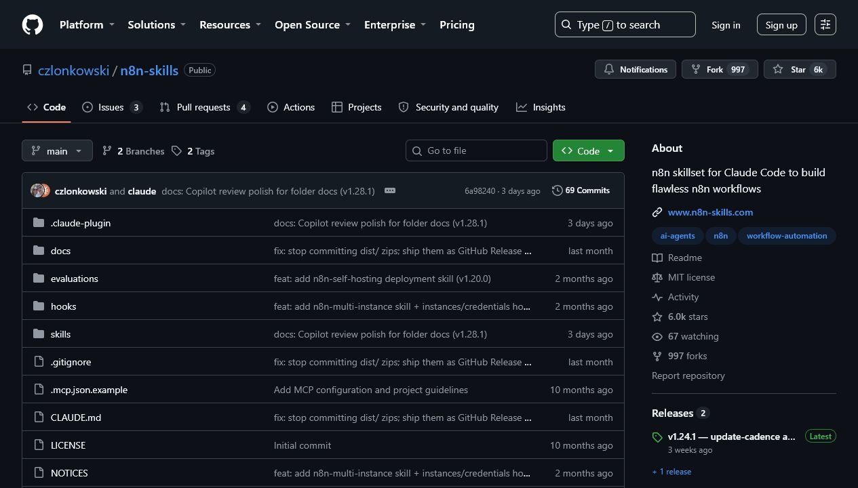This screenshot has height=488, width=858.
Task: Switch to the Code tab
Action: pyautogui.click(x=46, y=107)
